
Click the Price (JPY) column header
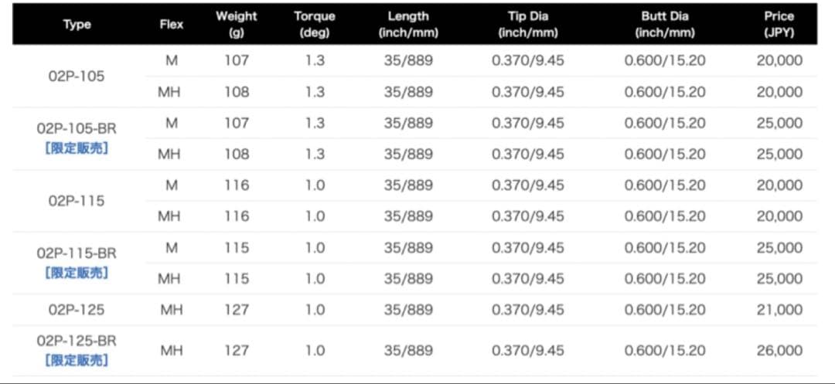point(779,25)
